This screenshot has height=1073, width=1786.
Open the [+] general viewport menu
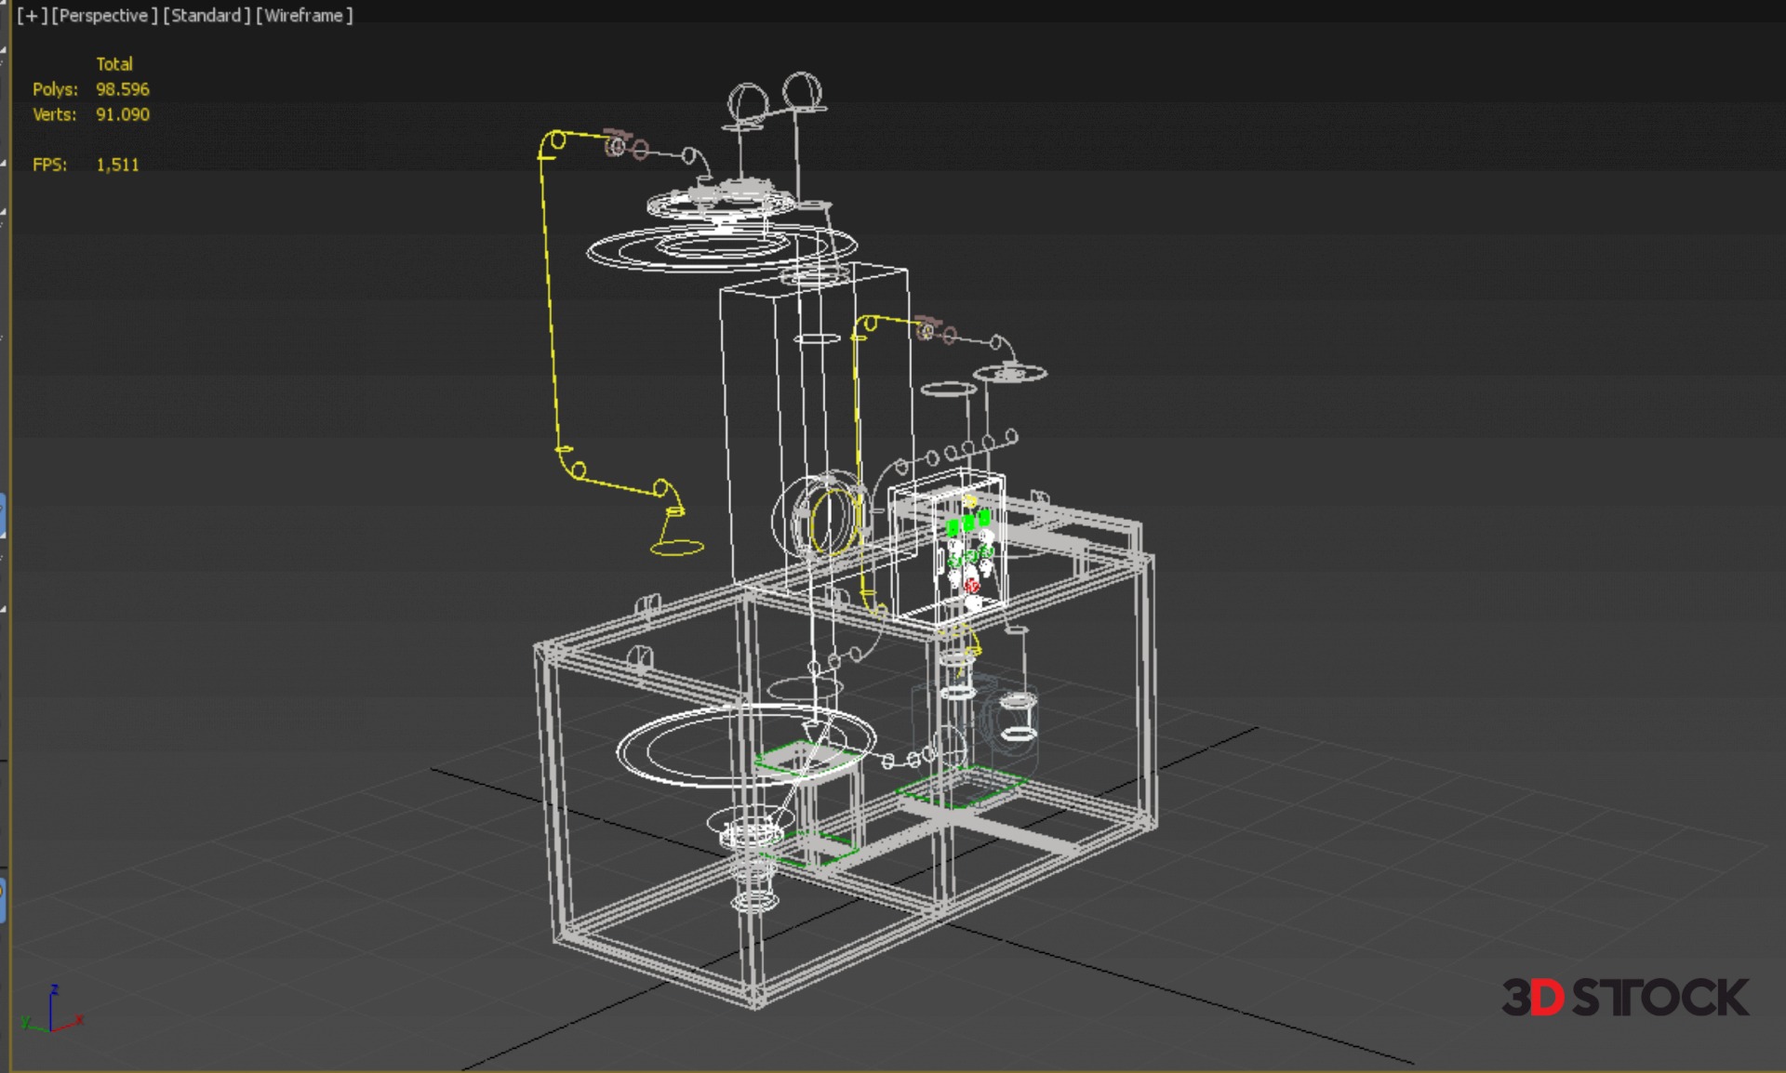[x=31, y=16]
